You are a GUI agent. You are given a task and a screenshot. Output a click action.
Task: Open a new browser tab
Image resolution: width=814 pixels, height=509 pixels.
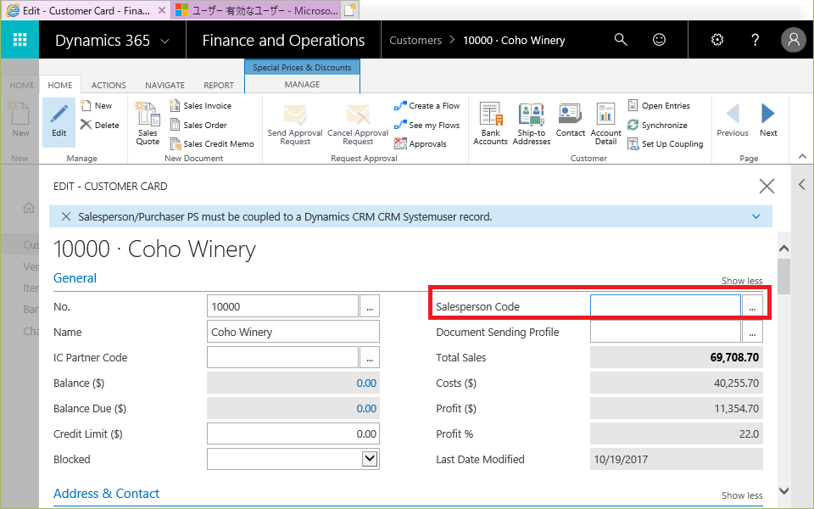(x=350, y=10)
